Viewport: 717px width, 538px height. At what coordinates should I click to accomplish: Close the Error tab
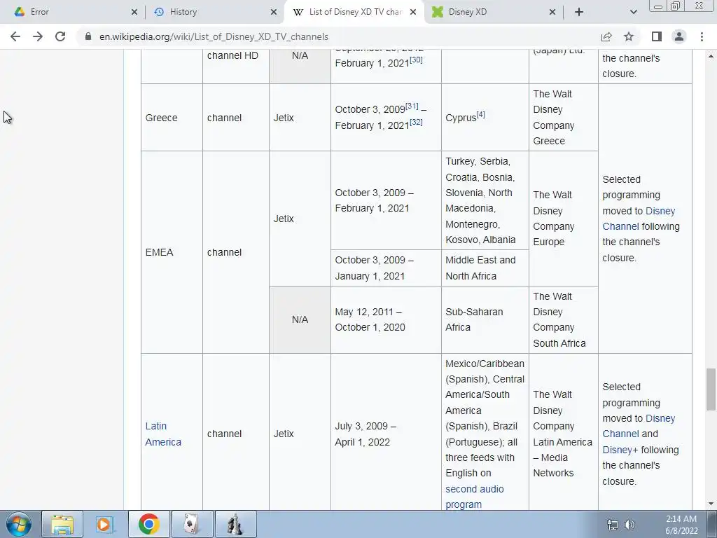(x=134, y=12)
